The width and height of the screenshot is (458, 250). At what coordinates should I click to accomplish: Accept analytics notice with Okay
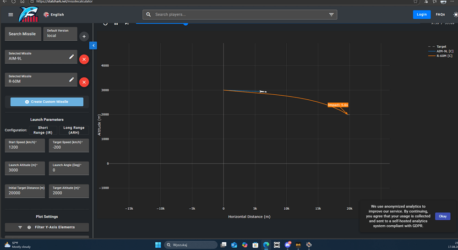[442, 216]
